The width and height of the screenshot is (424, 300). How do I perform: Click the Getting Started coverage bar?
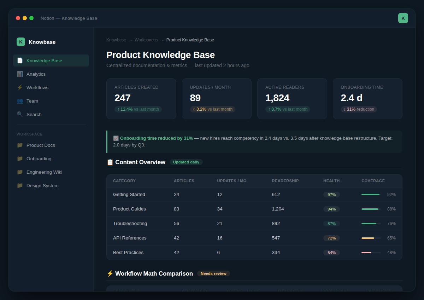click(371, 195)
